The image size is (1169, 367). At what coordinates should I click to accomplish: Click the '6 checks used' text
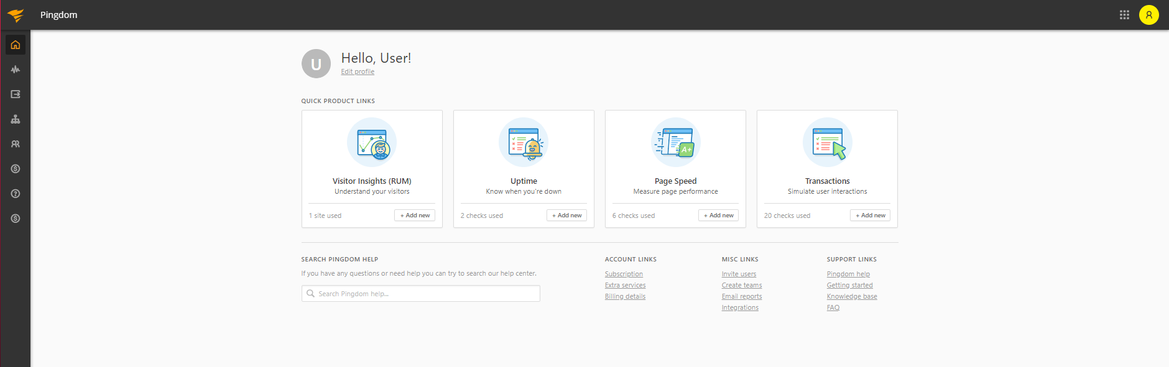pos(634,215)
